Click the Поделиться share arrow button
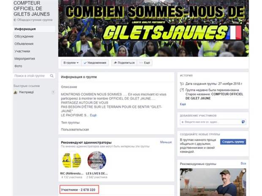Screen dimensions: 262x196 click(x=124, y=63)
